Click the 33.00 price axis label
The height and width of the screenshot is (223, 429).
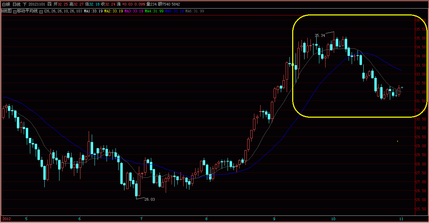coord(420,74)
